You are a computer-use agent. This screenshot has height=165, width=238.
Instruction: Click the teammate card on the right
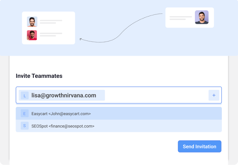pyautogui.click(x=190, y=18)
